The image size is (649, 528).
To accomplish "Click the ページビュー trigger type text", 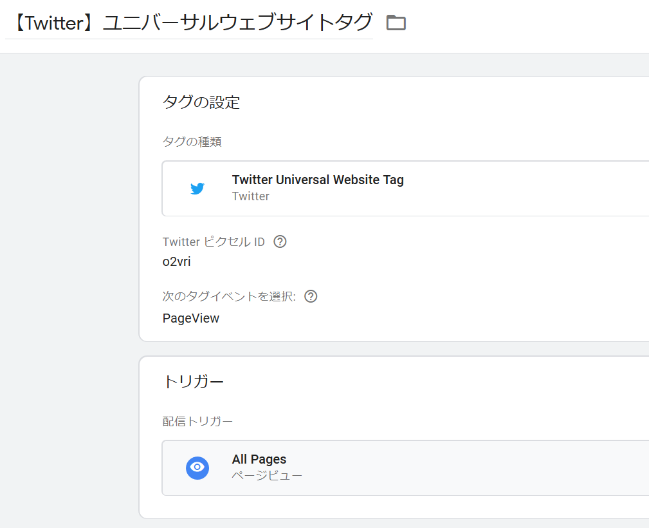I will [267, 475].
